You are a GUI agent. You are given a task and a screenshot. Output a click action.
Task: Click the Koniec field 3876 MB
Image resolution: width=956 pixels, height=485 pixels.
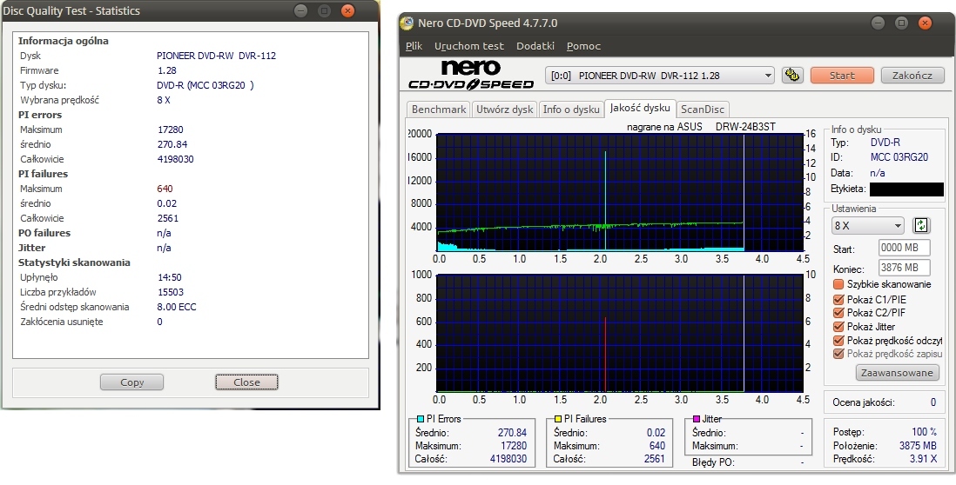click(904, 268)
